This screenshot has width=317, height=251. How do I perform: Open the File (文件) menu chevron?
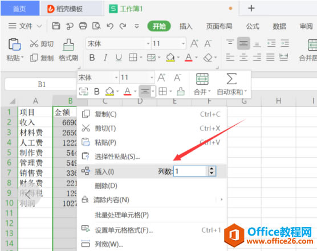(x=39, y=26)
